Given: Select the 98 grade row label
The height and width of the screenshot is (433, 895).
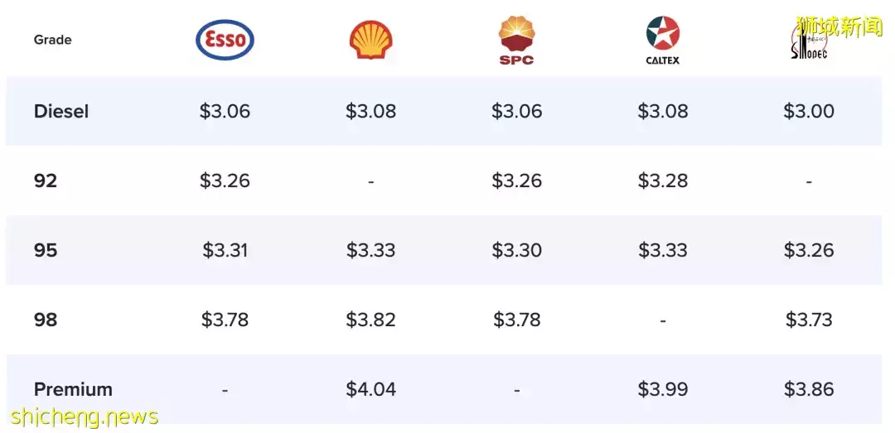Looking at the screenshot, I should (x=46, y=320).
